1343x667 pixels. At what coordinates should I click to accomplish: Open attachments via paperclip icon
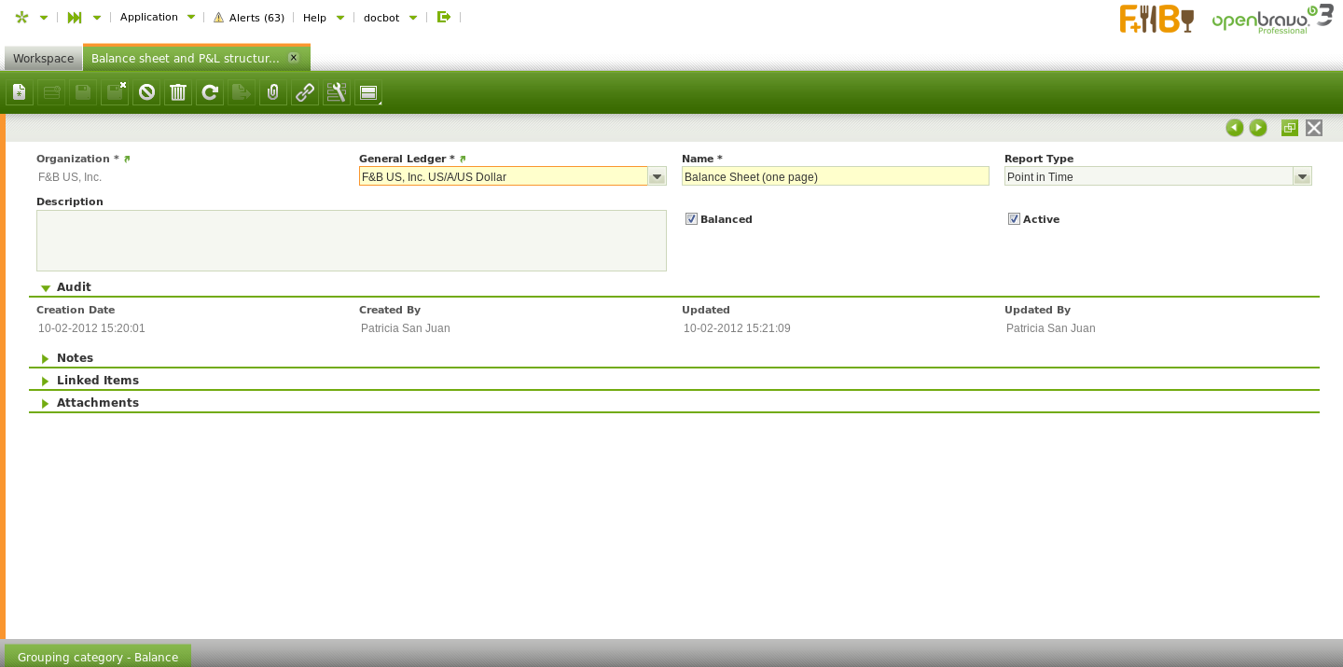[x=273, y=92]
